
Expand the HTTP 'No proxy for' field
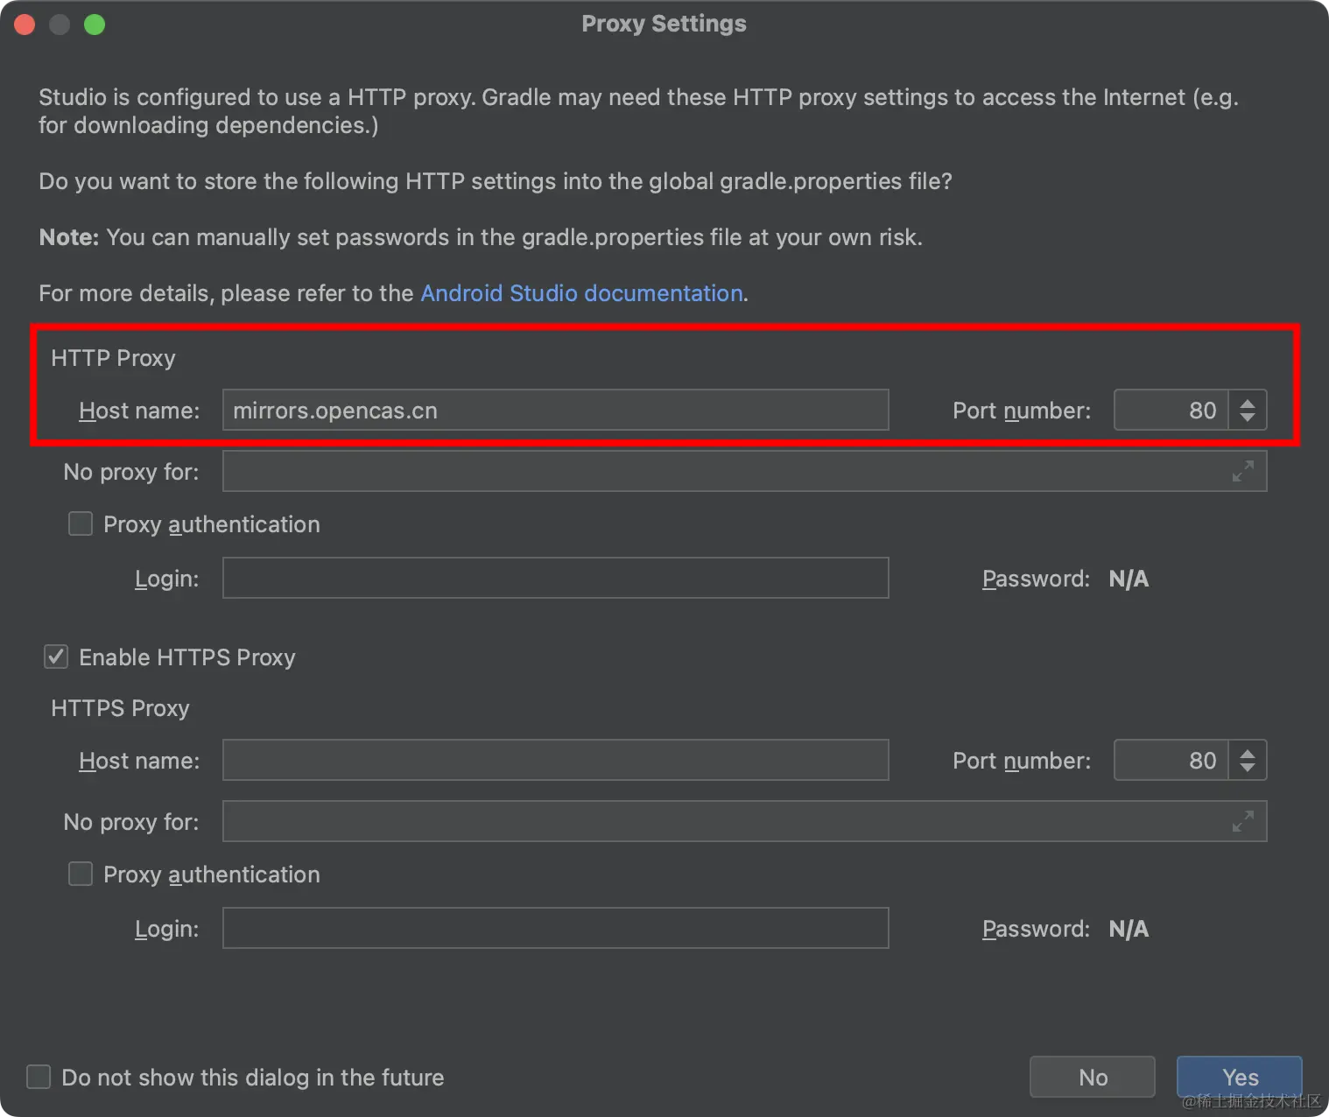(1242, 471)
